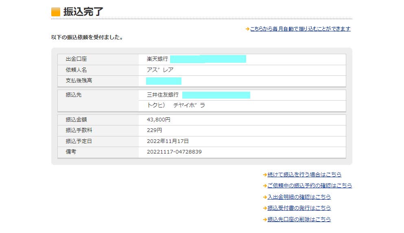Screen dimensions: 404x233
Task: Click the orange square icon beside 振込完了
Action: pos(56,12)
